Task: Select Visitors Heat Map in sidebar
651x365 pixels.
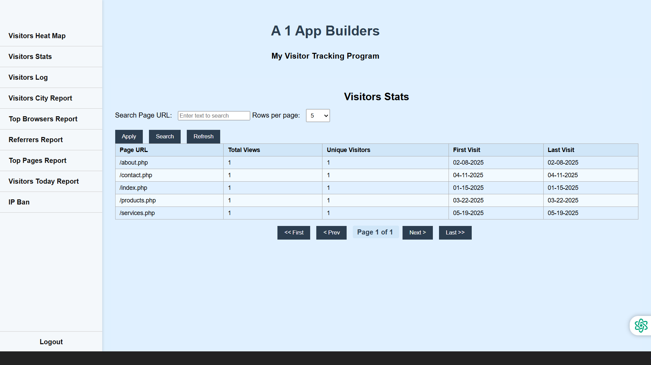Action: [x=37, y=36]
